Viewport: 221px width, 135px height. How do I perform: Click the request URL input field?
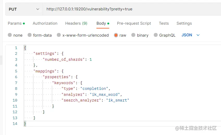[130, 9]
